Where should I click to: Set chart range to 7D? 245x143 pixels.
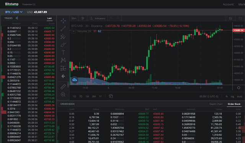click(81, 97)
